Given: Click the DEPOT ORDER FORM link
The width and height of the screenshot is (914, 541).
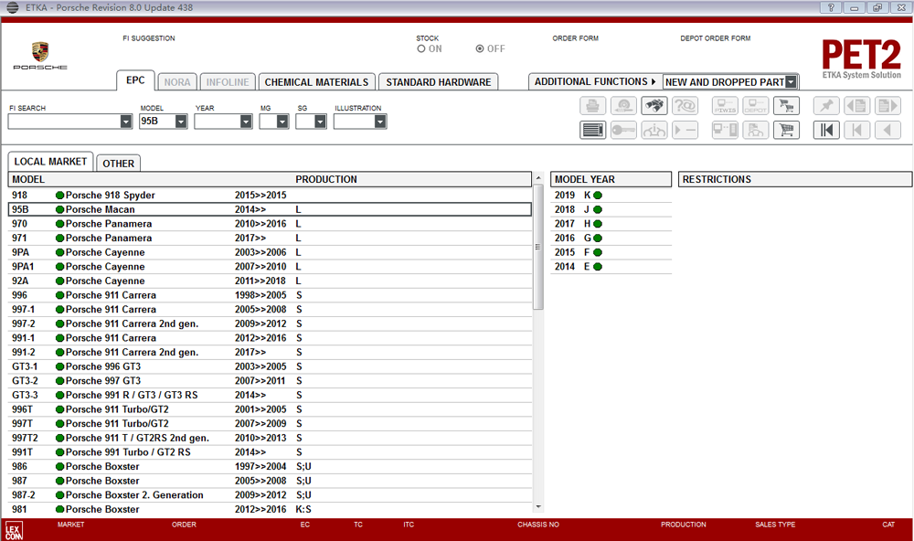Looking at the screenshot, I should 716,38.
